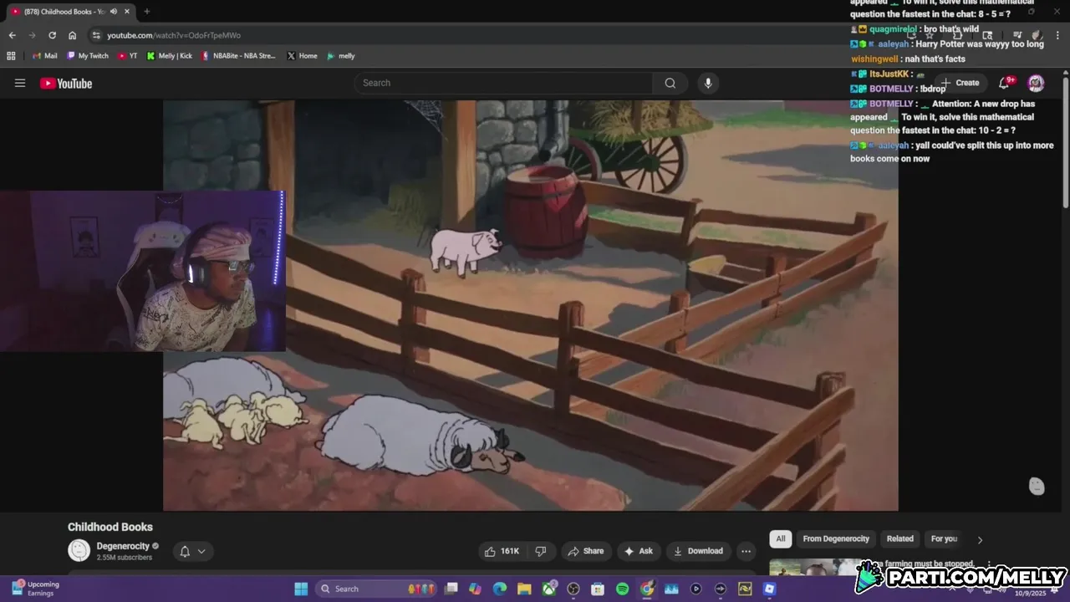Open the Upcoming Earnings widget
Screen dimensions: 1070x602
[35, 589]
